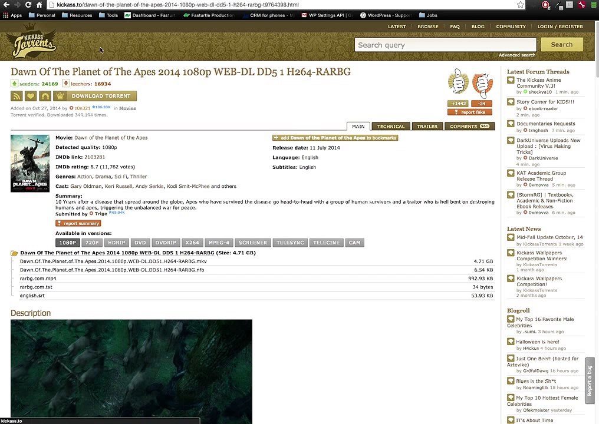Open Advanced search link
Screen dimensions: 599x424
point(517,55)
